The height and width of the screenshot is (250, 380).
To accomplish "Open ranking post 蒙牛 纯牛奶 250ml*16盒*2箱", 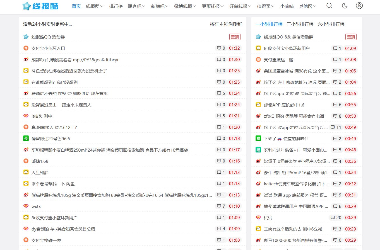I will click(x=297, y=173).
